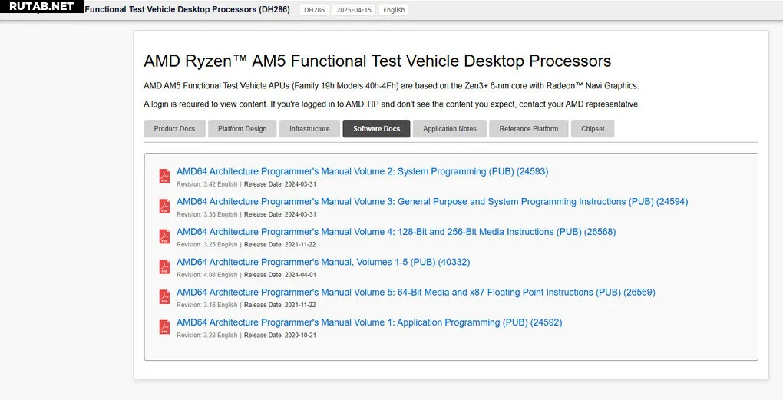This screenshot has height=400, width=783.
Task: Click text 'Revision: 3.36 English'
Action: (x=206, y=214)
